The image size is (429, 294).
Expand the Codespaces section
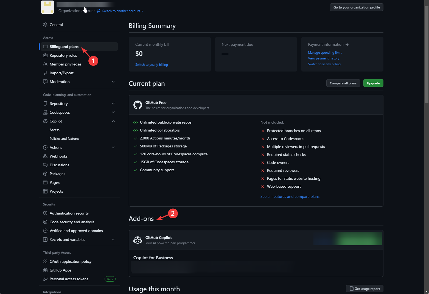point(113,112)
